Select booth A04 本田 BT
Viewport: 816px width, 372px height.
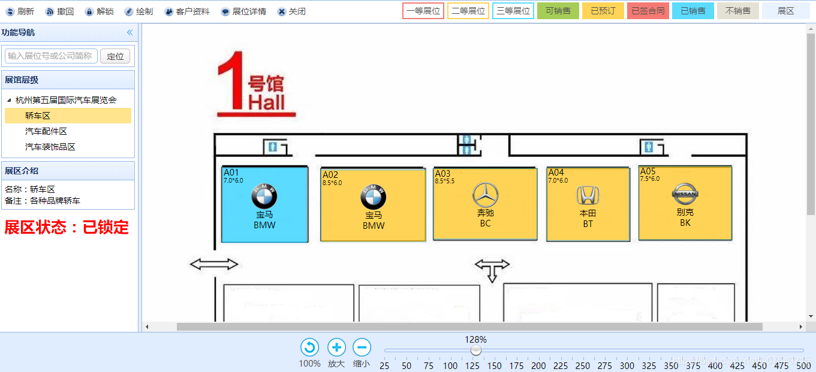(588, 204)
